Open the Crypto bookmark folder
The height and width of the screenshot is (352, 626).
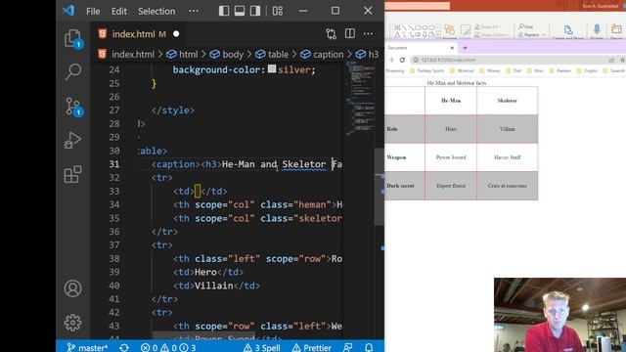click(x=587, y=70)
